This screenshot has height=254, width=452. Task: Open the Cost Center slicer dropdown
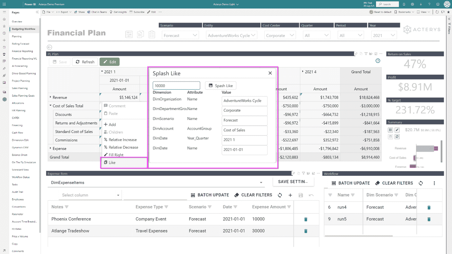280,35
